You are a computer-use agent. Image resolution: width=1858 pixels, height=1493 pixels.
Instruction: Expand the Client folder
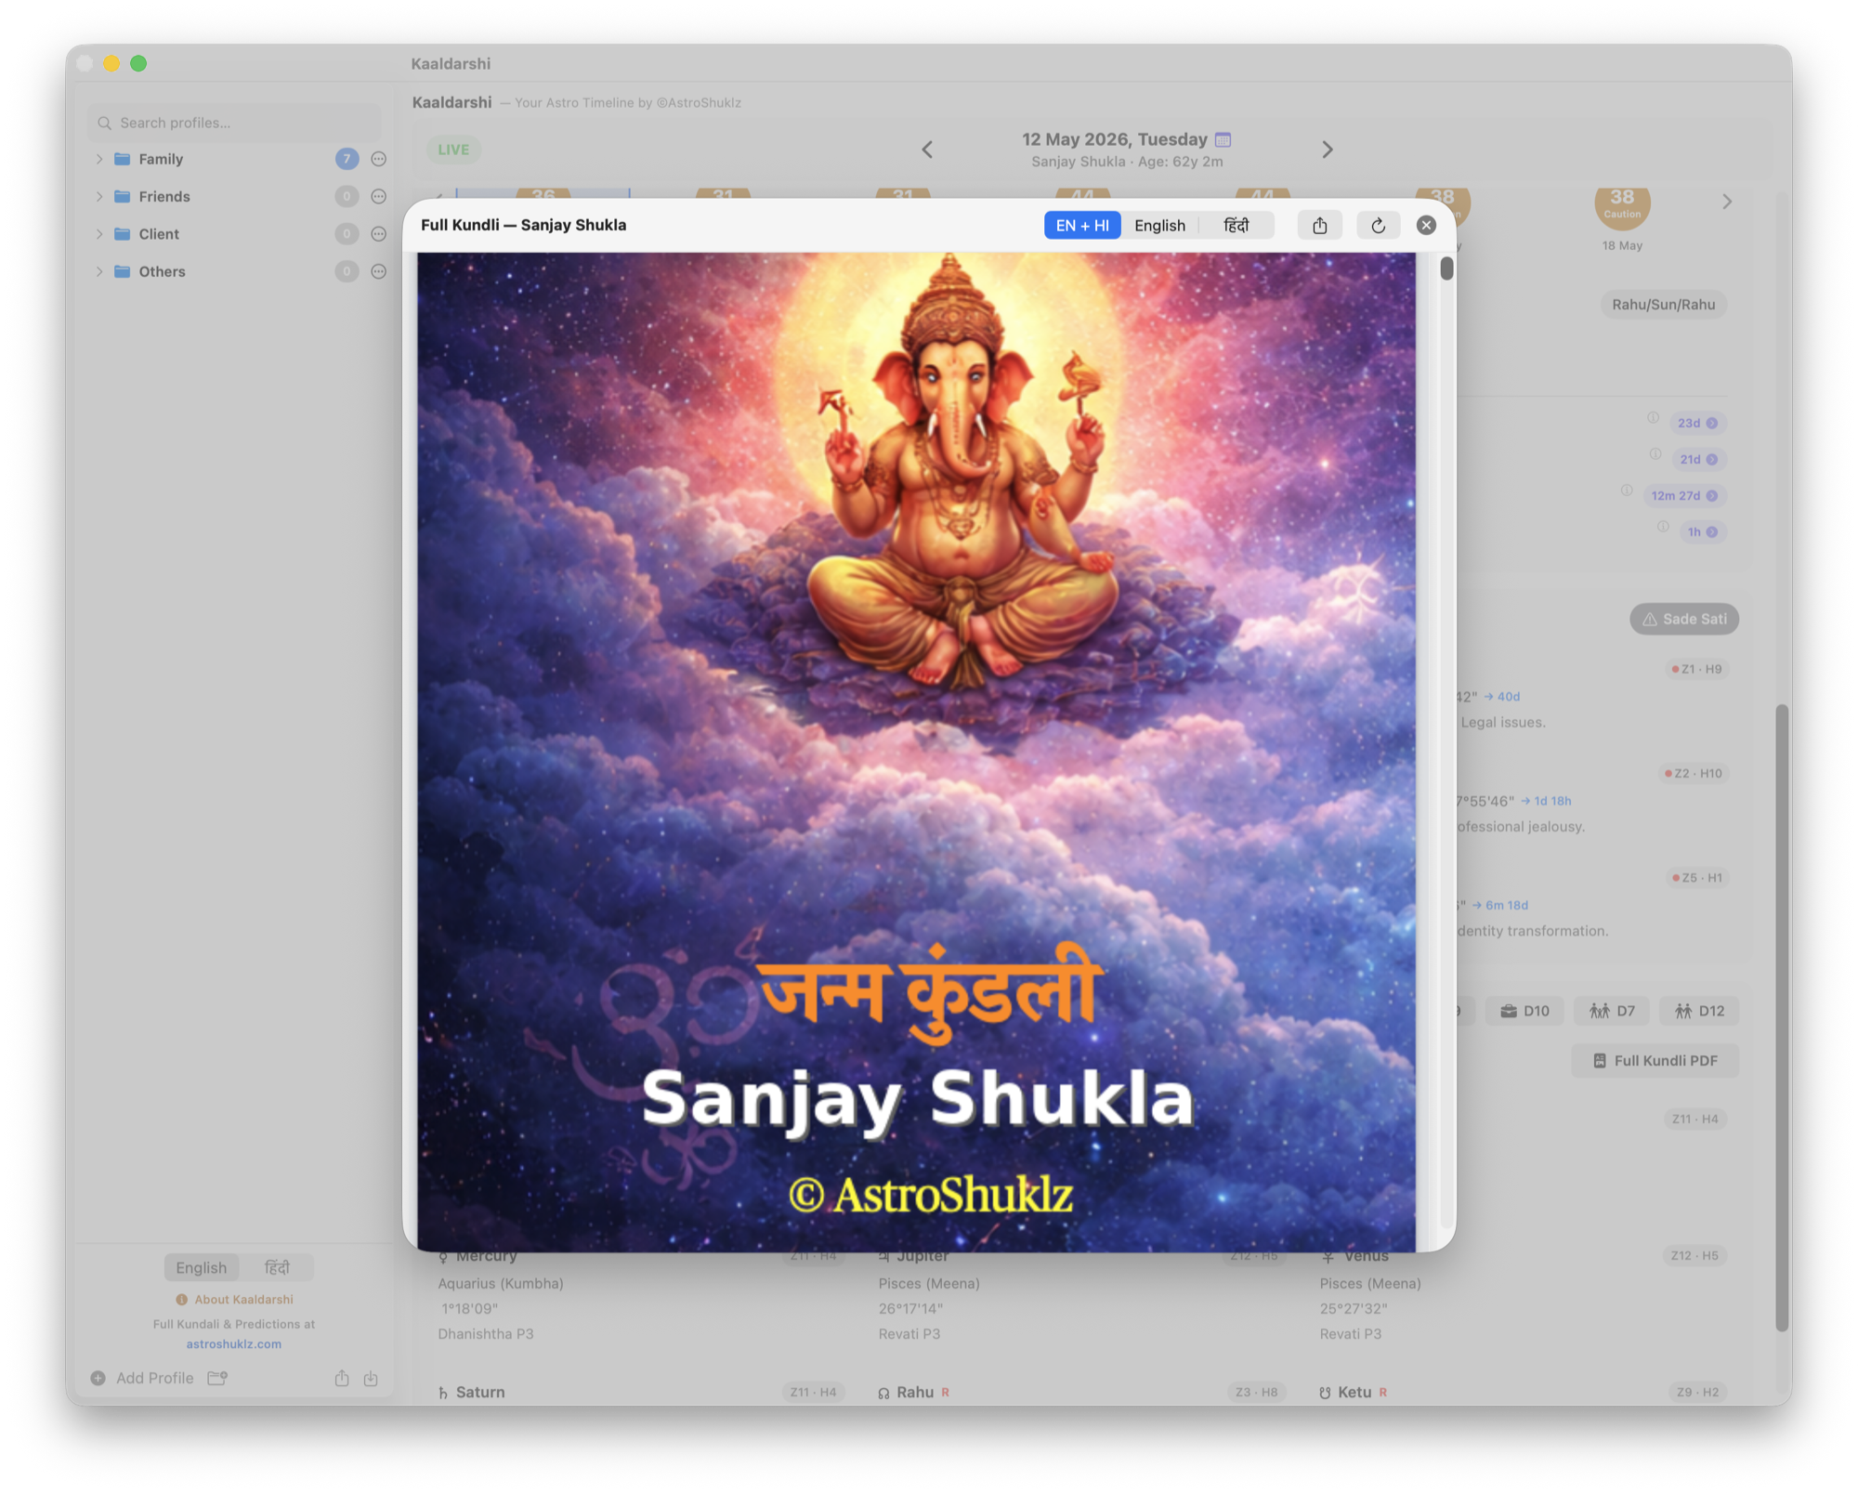click(x=99, y=234)
